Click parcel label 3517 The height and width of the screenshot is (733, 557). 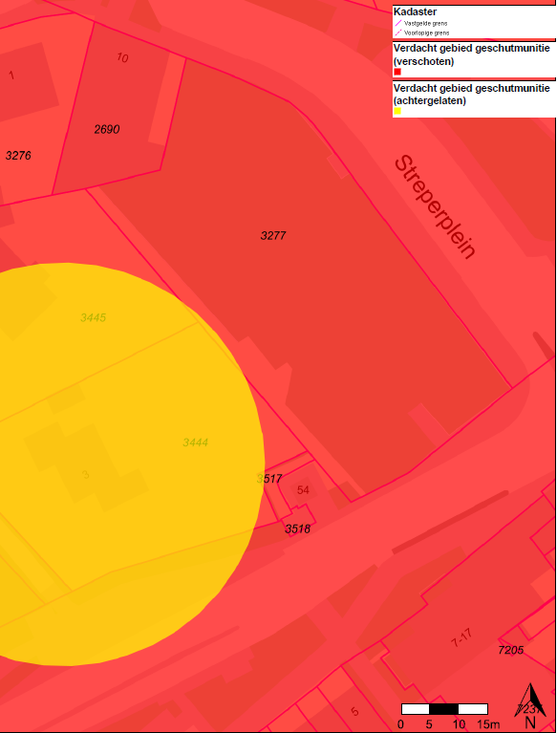pos(269,479)
